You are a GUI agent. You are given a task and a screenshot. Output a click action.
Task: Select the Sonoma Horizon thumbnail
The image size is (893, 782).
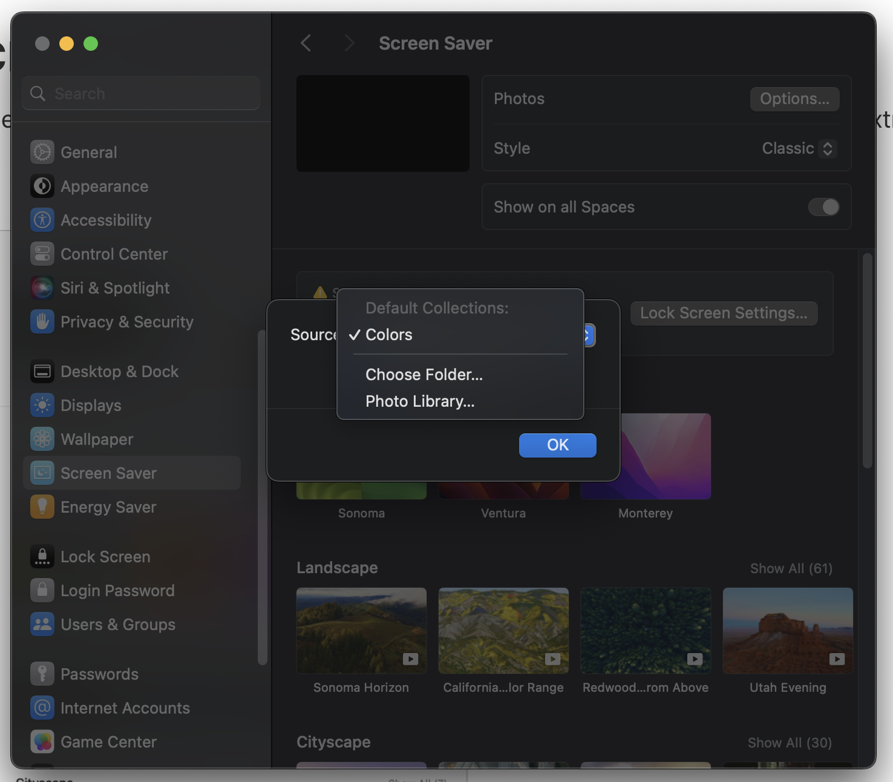(x=362, y=631)
